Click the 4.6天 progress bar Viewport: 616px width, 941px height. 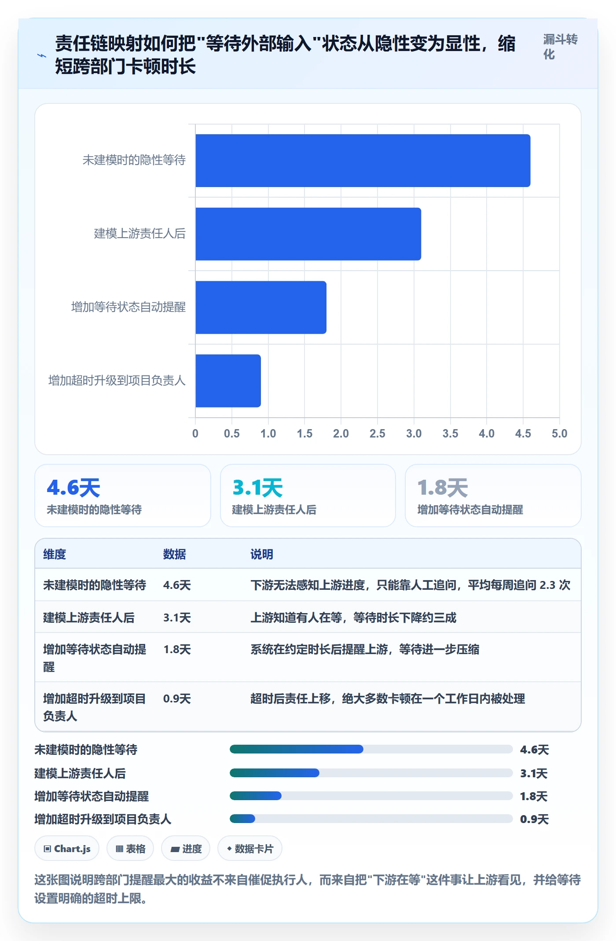coord(371,749)
